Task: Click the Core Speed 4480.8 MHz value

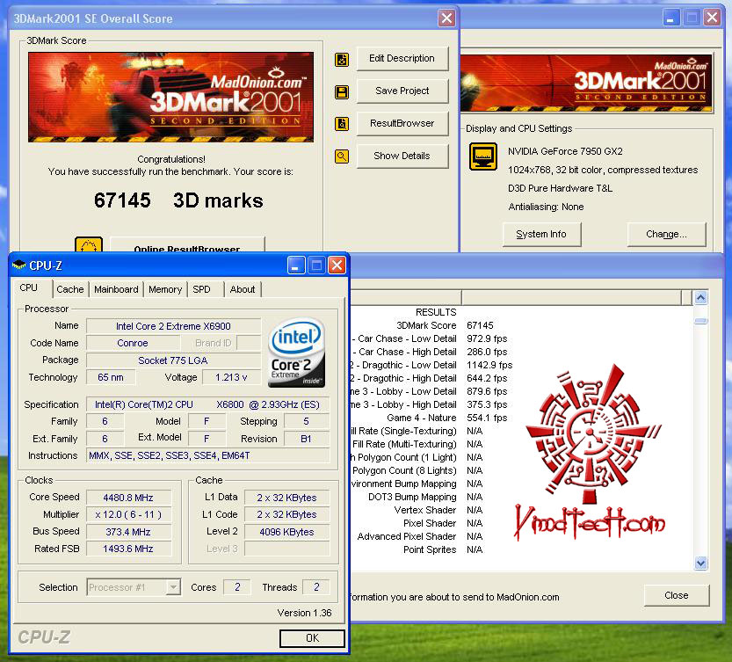Action: coord(128,498)
